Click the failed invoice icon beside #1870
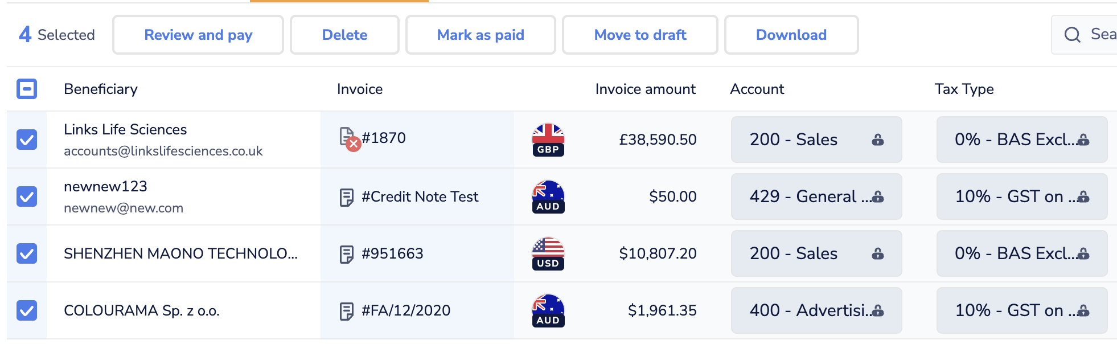1117x344 pixels. pos(348,138)
